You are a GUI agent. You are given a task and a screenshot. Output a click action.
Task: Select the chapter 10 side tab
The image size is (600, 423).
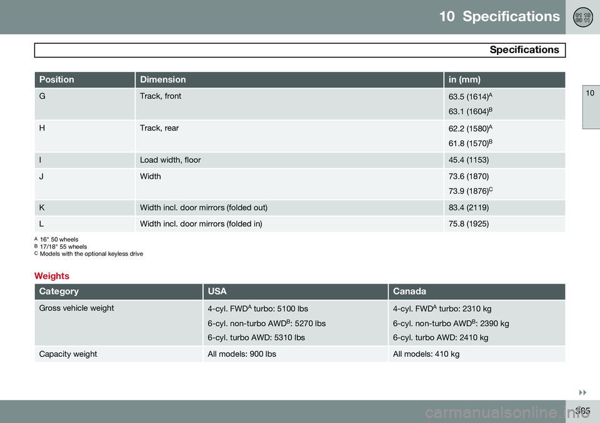pos(591,107)
